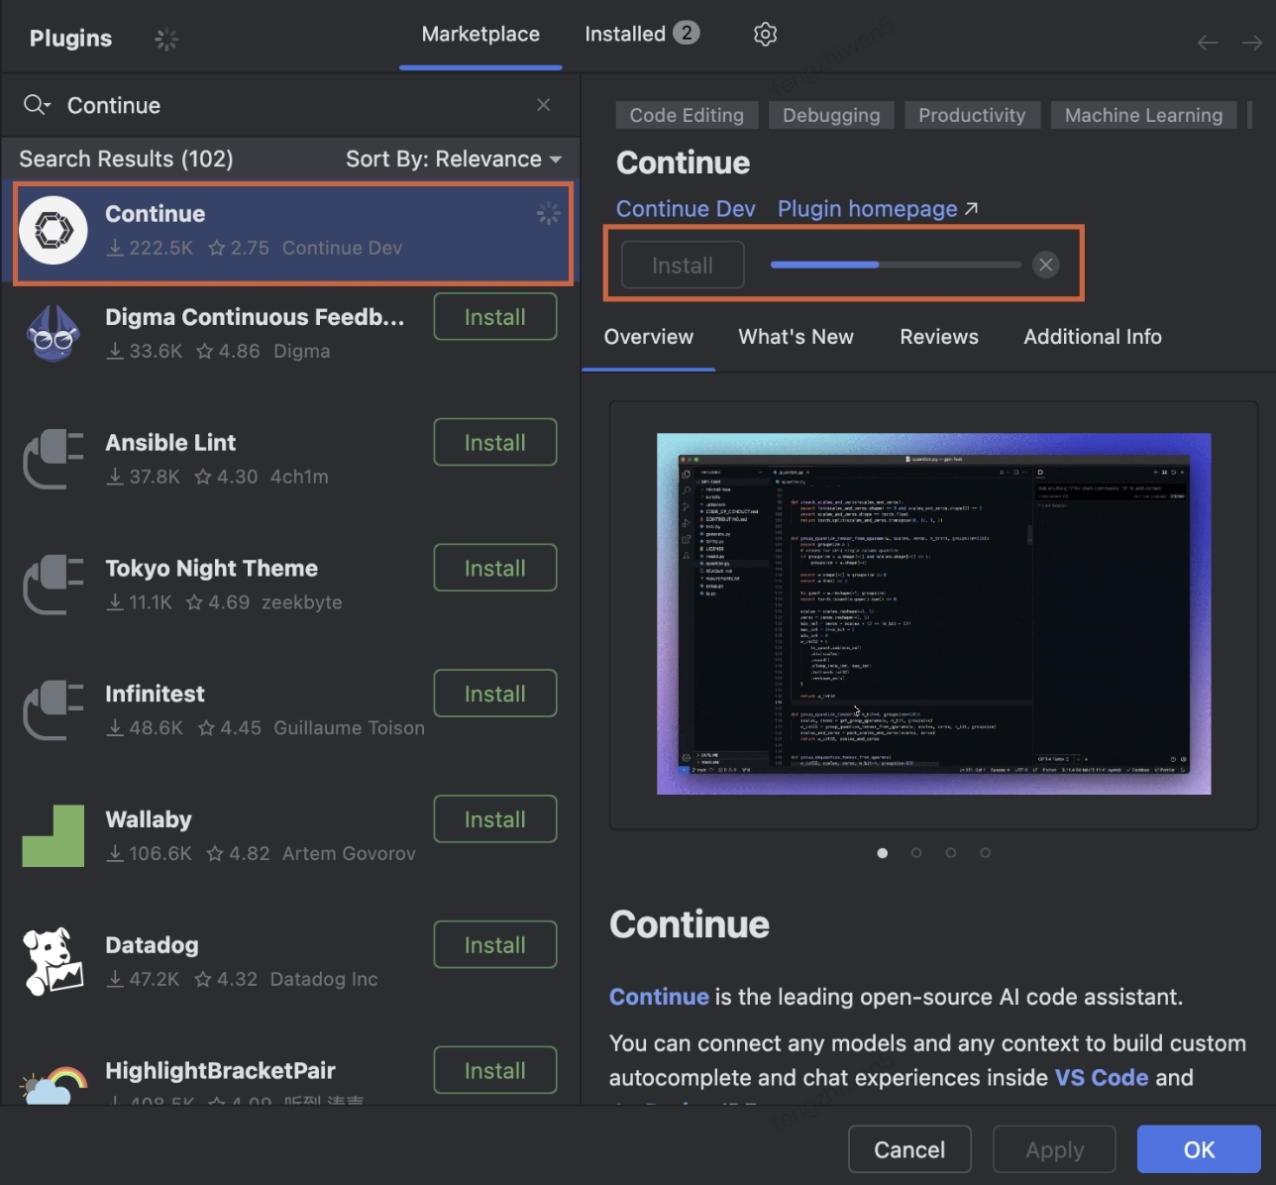Click the download progress bar
Viewport: 1276px width, 1185px height.
tap(895, 265)
